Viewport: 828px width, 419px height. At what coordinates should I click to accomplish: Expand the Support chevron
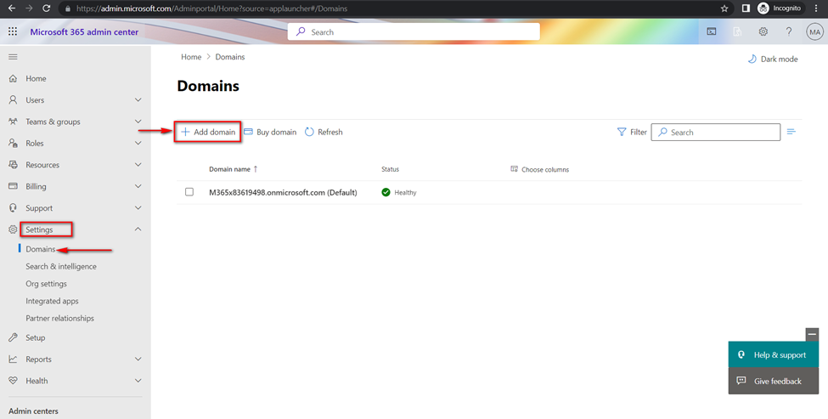138,208
